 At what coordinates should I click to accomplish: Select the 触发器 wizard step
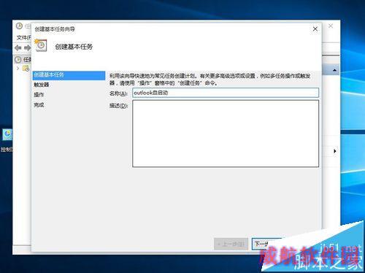[42, 85]
